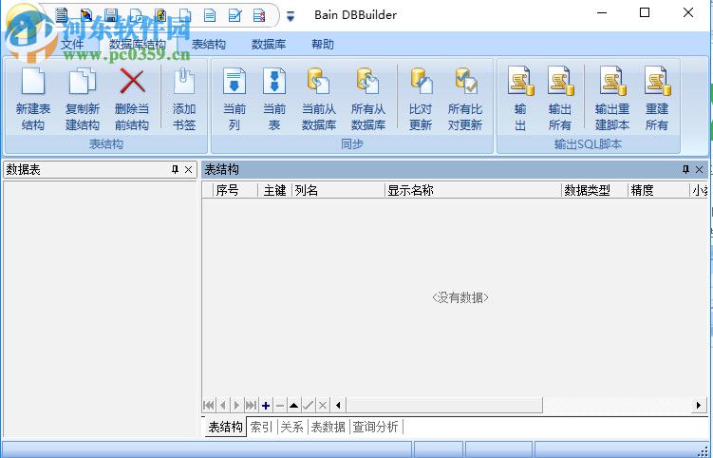
Task: Click the 序号 column header
Action: pos(235,190)
